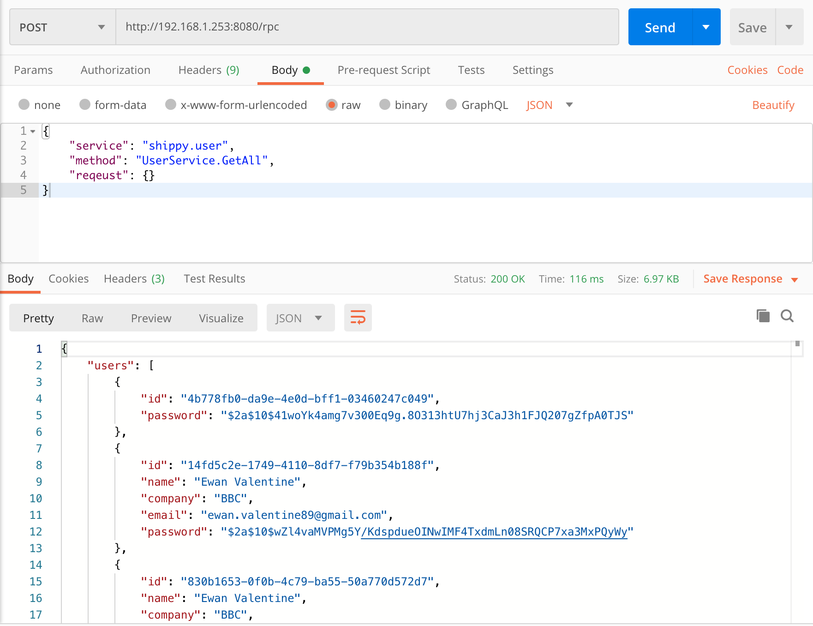Viewport: 813px width, 626px height.
Task: Open the Cookies link at top right
Action: click(747, 70)
